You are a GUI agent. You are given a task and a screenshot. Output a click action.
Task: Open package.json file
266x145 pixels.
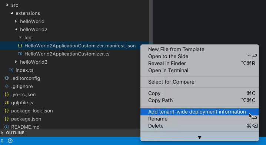click(26, 119)
